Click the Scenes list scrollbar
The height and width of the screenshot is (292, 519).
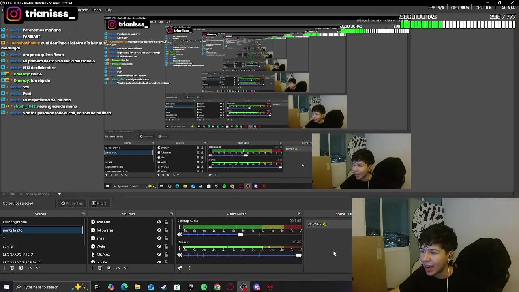[x=84, y=233]
